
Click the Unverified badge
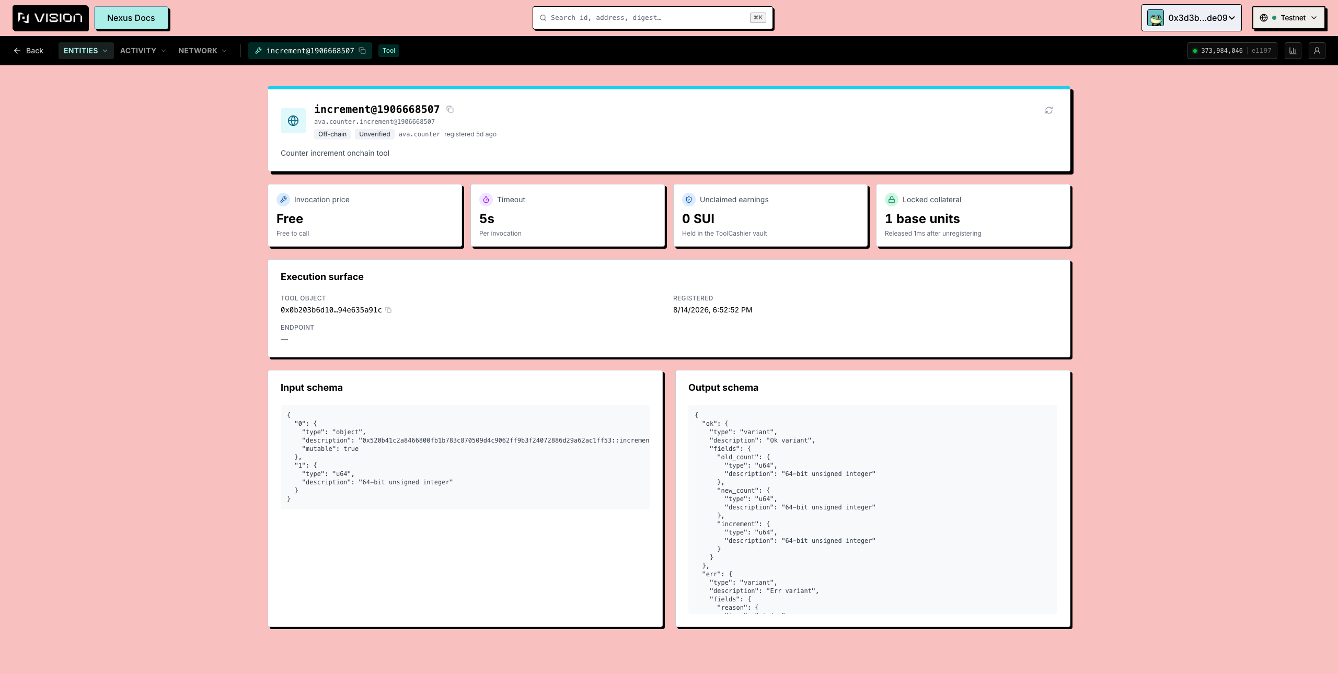375,134
